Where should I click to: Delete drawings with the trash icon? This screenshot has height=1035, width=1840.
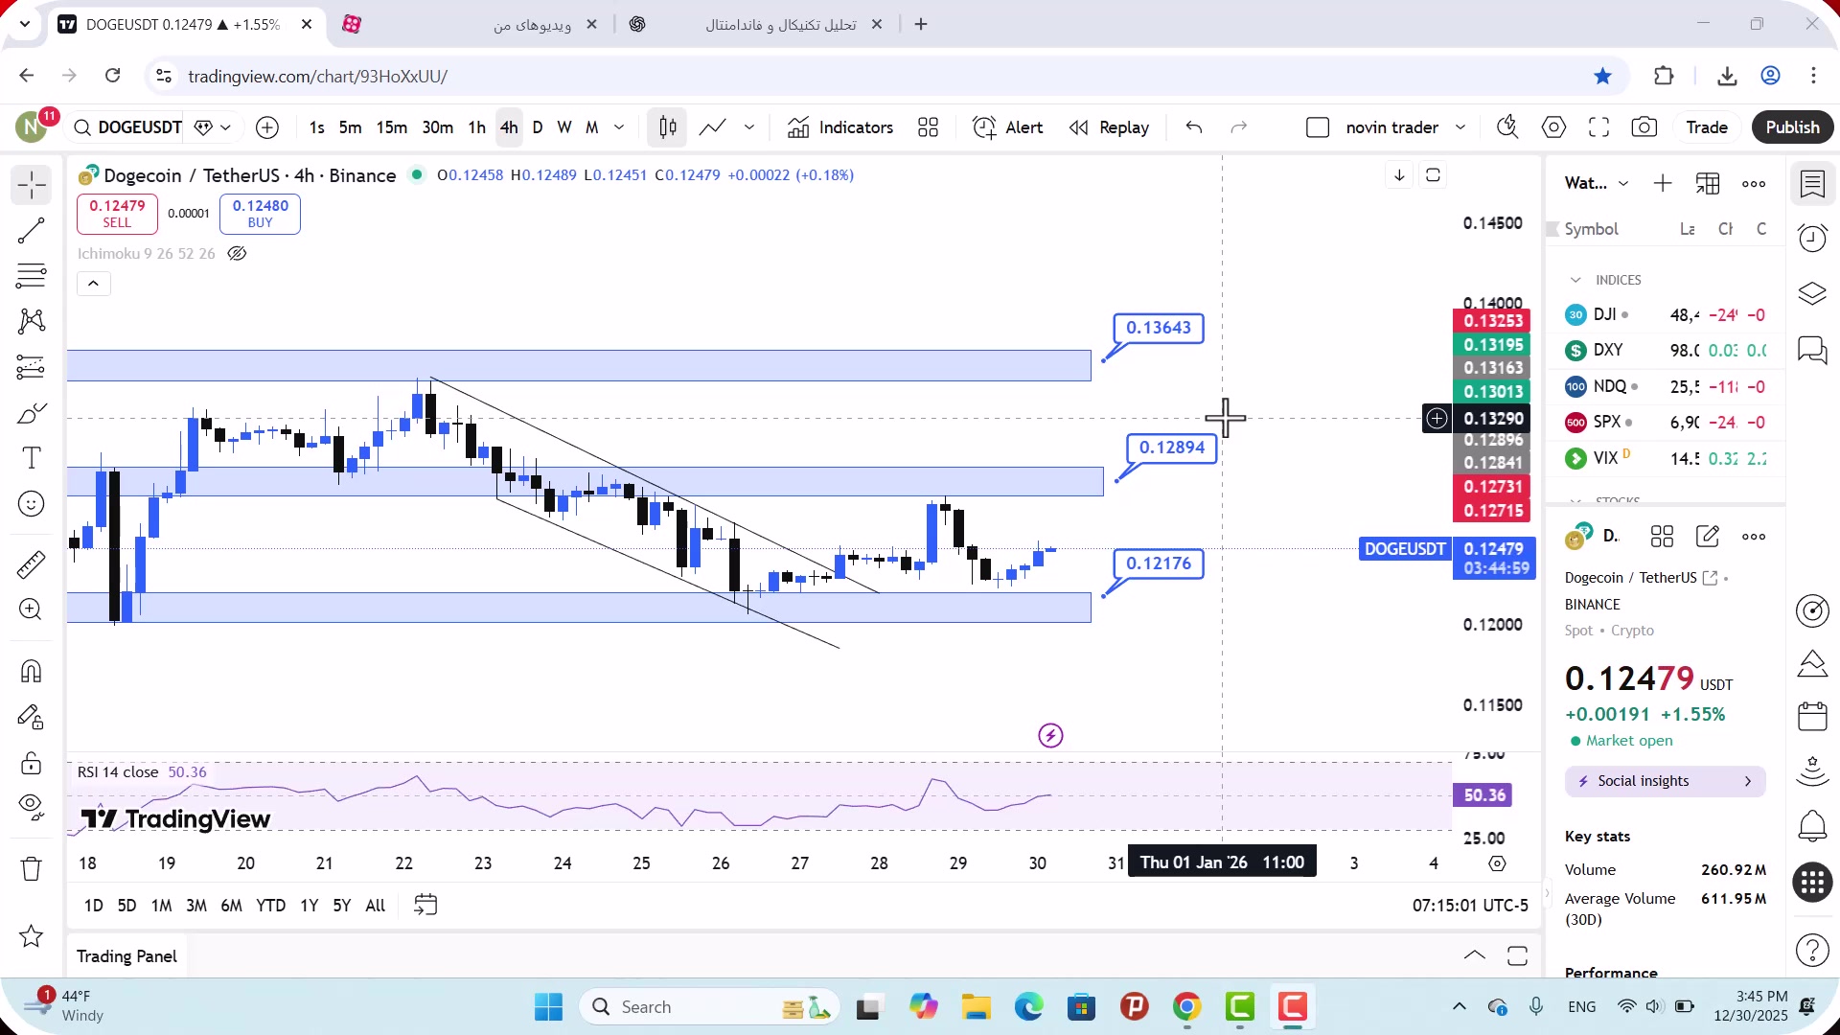[x=31, y=868]
